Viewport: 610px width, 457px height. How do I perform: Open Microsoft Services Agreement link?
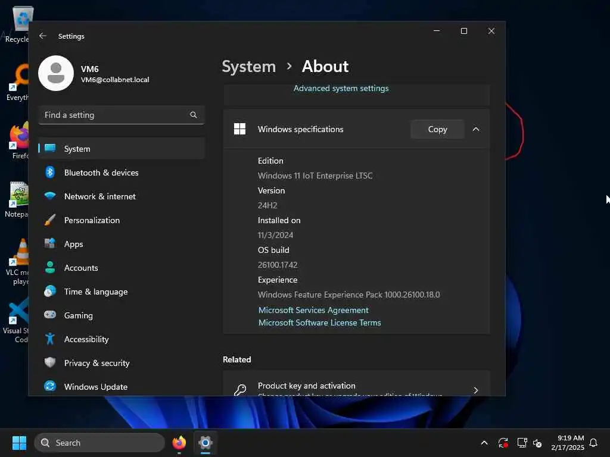[x=313, y=309]
